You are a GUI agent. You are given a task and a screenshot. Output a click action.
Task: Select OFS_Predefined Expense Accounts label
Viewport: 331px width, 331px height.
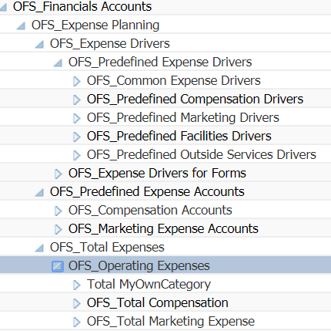tap(147, 191)
